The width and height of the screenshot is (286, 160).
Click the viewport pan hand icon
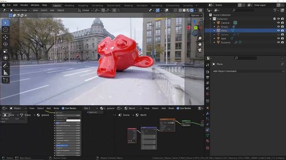[200, 44]
